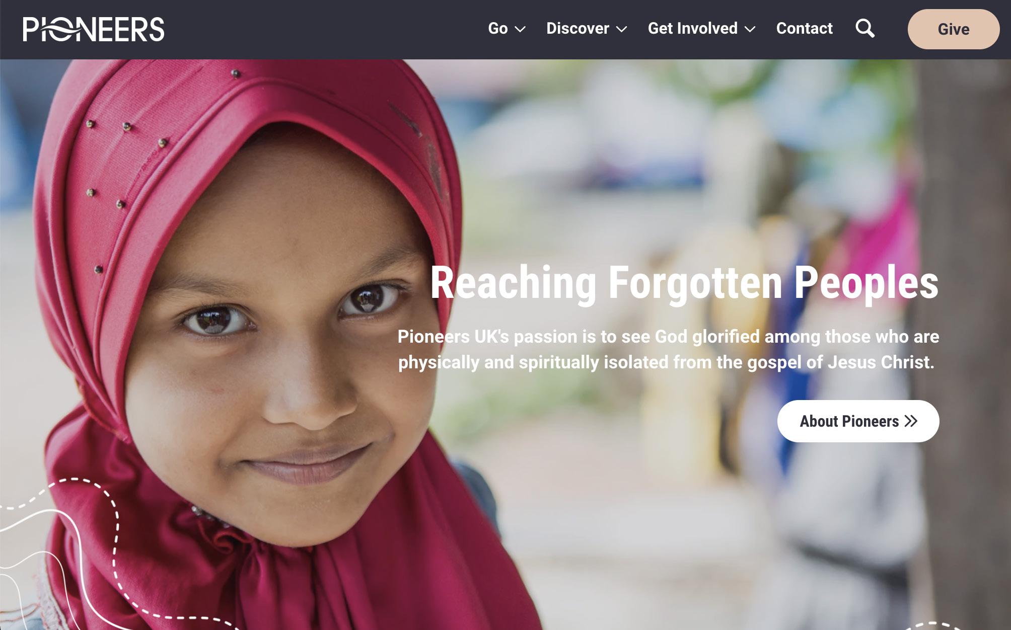Click the dark header bar empty area
The image size is (1011, 630).
pos(322,29)
